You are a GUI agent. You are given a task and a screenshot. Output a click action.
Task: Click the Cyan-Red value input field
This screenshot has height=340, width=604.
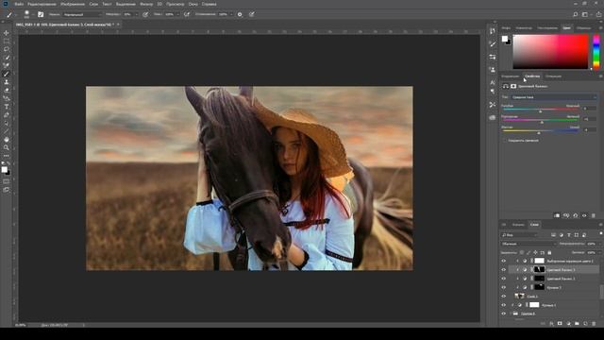[x=589, y=109]
